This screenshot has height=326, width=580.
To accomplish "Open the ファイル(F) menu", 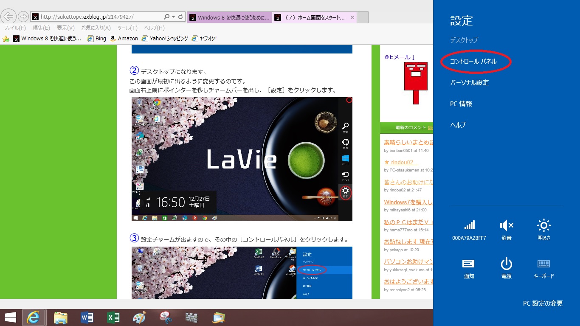I will [x=15, y=28].
